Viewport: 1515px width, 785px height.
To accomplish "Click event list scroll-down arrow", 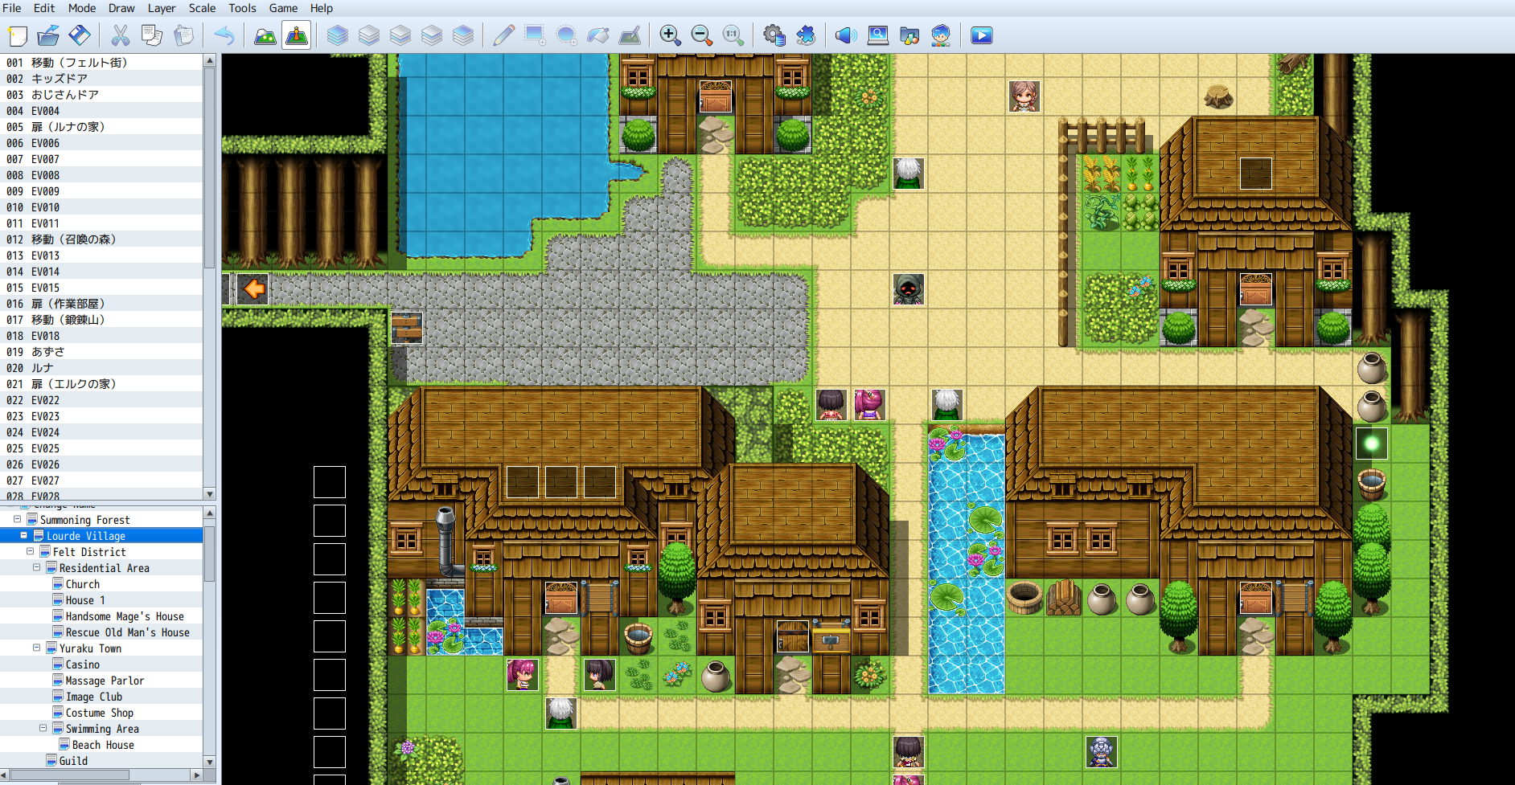I will 210,494.
